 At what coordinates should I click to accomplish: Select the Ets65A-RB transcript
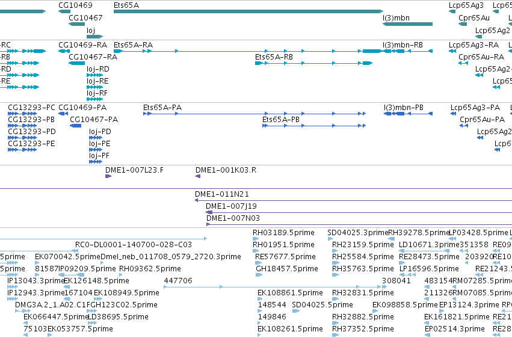click(314, 63)
